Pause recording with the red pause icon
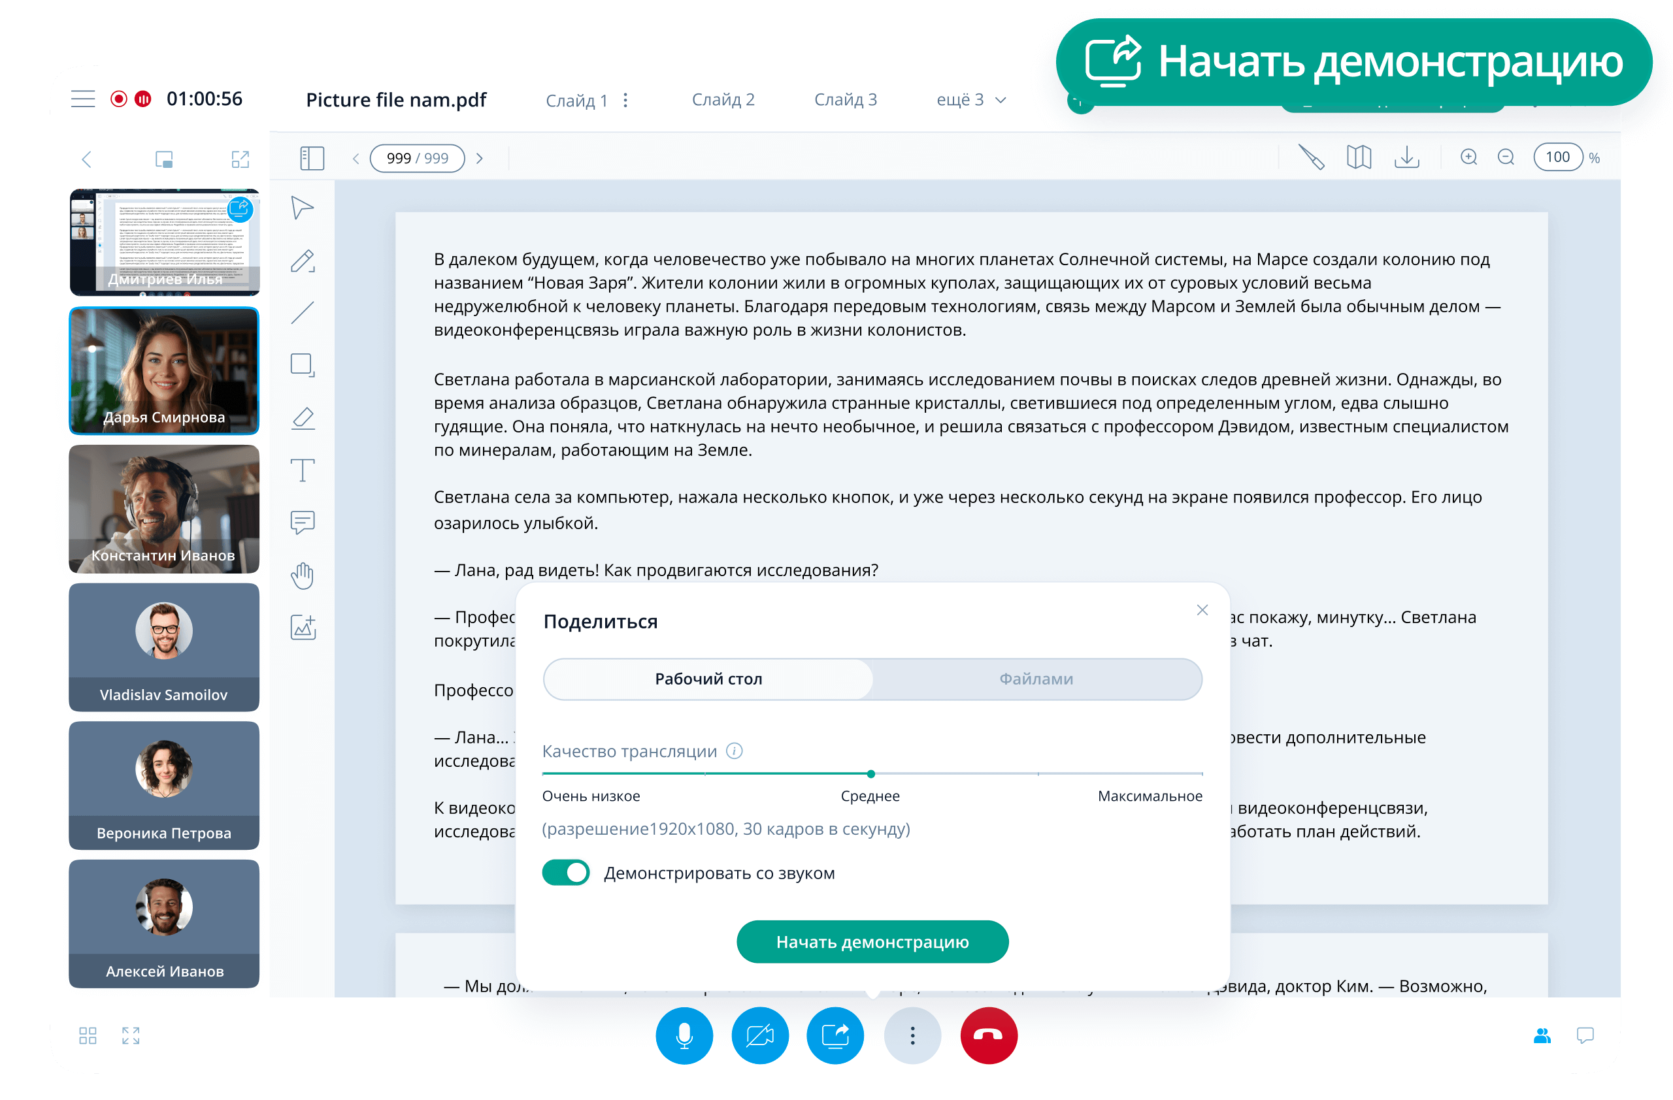This screenshot has height=1100, width=1673. (x=142, y=99)
